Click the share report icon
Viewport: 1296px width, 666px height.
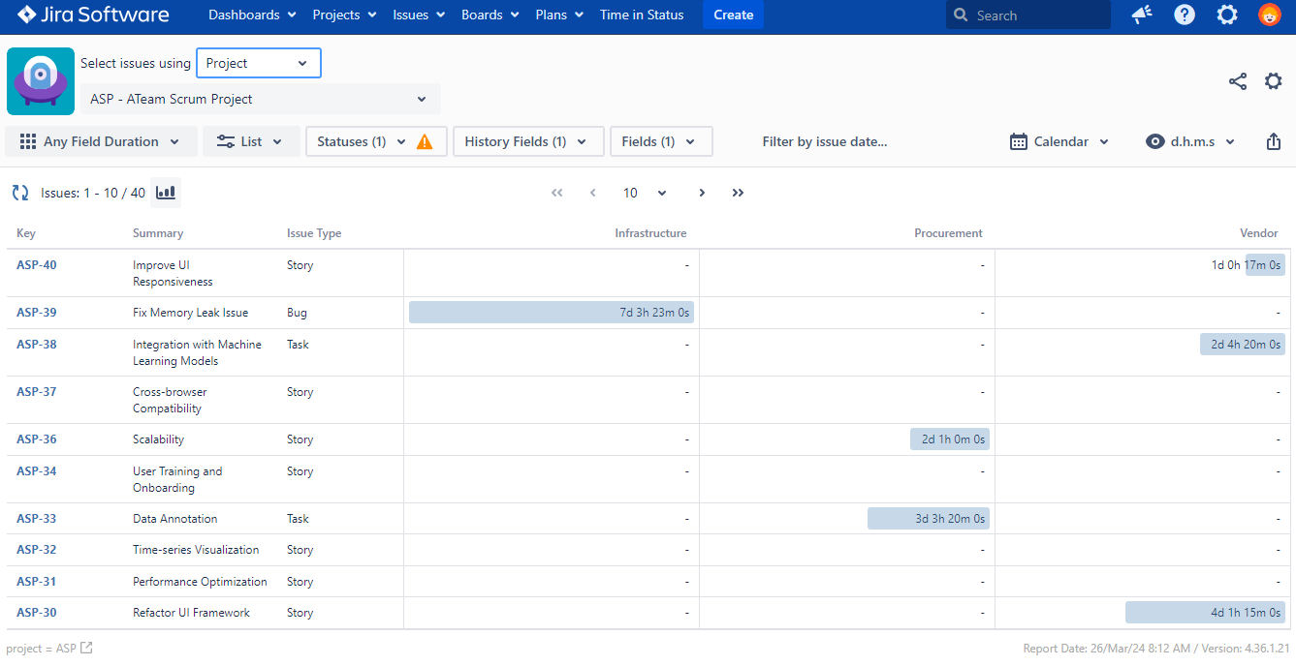[1238, 81]
